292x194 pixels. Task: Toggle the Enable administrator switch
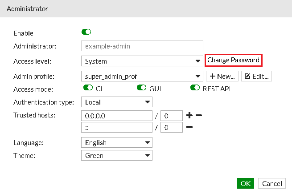point(86,32)
